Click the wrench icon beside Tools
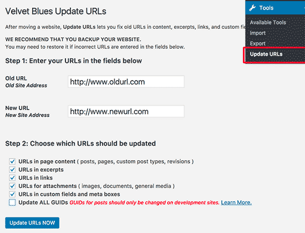This screenshot has height=233, width=305. pyautogui.click(x=252, y=8)
